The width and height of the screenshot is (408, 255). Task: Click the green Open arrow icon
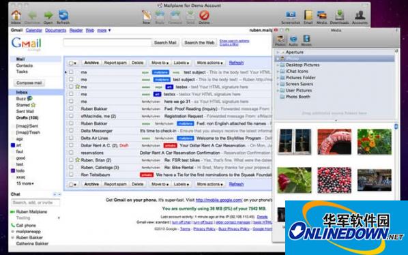pyautogui.click(x=48, y=15)
